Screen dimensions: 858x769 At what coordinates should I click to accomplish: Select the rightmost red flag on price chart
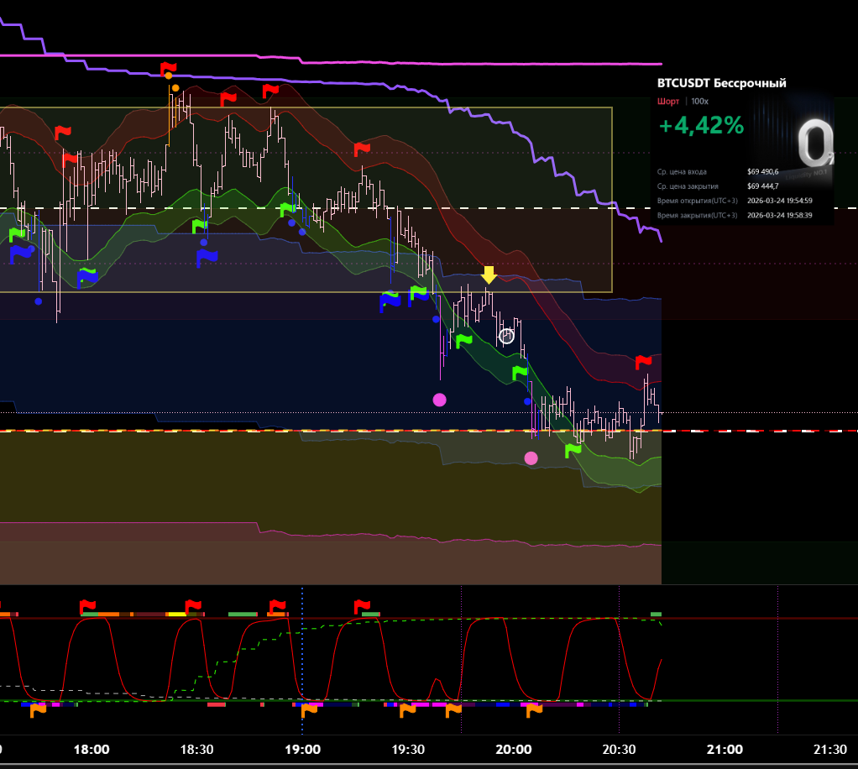(643, 362)
